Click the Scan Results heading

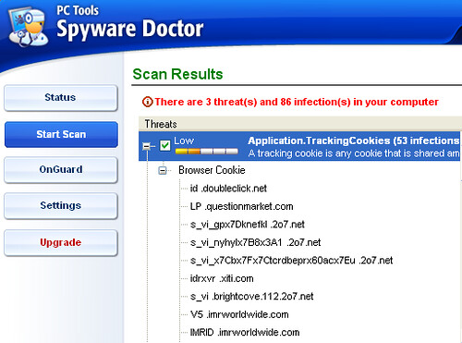[177, 74]
